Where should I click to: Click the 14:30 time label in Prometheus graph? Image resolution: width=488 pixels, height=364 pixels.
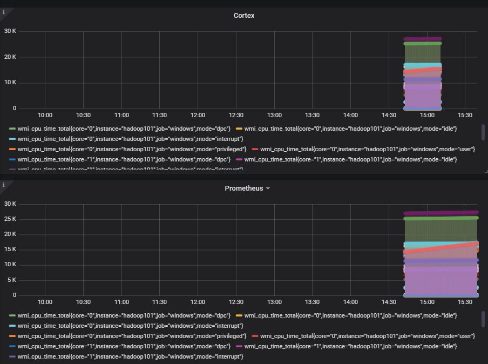click(389, 302)
